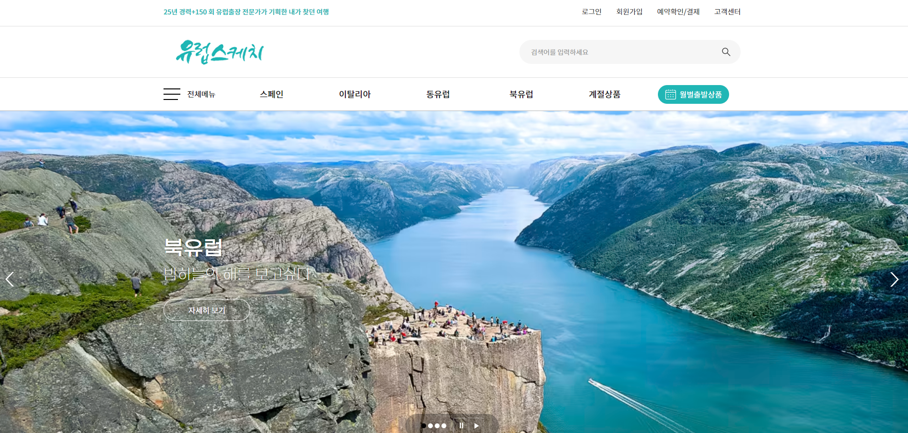Open the 이탈리아 menu
The height and width of the screenshot is (433, 908).
(355, 94)
